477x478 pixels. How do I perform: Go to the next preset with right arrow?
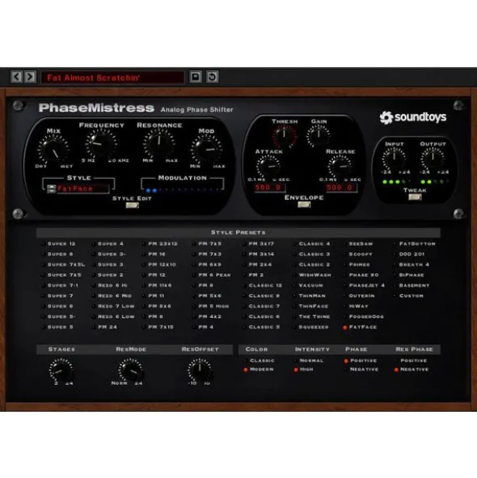30,77
